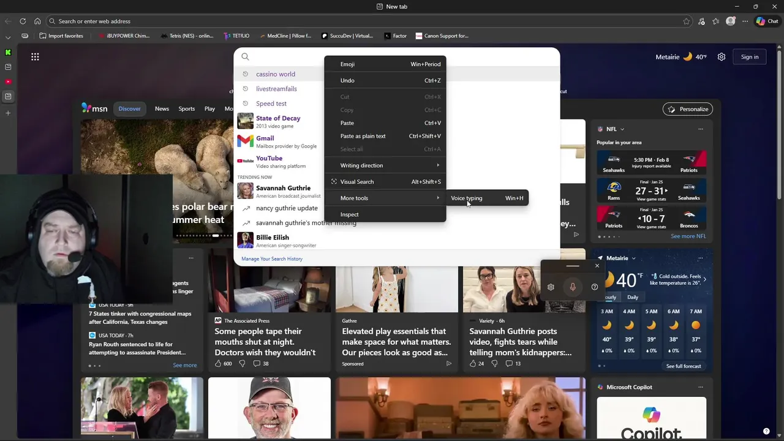The image size is (784, 441).
Task: Click the voice typing microphone button
Action: [x=573, y=287]
